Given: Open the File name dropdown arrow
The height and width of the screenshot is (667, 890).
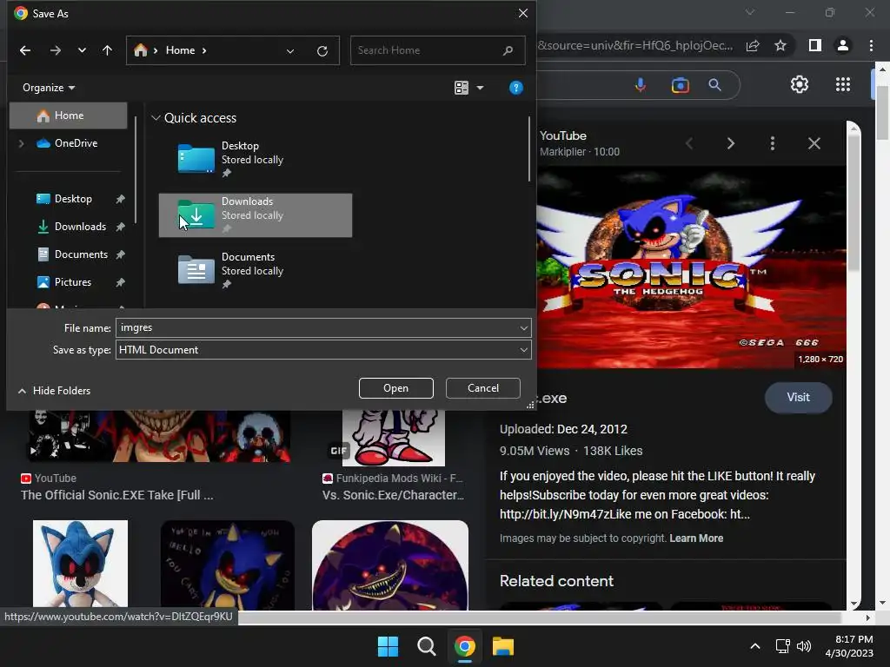Looking at the screenshot, I should [523, 327].
